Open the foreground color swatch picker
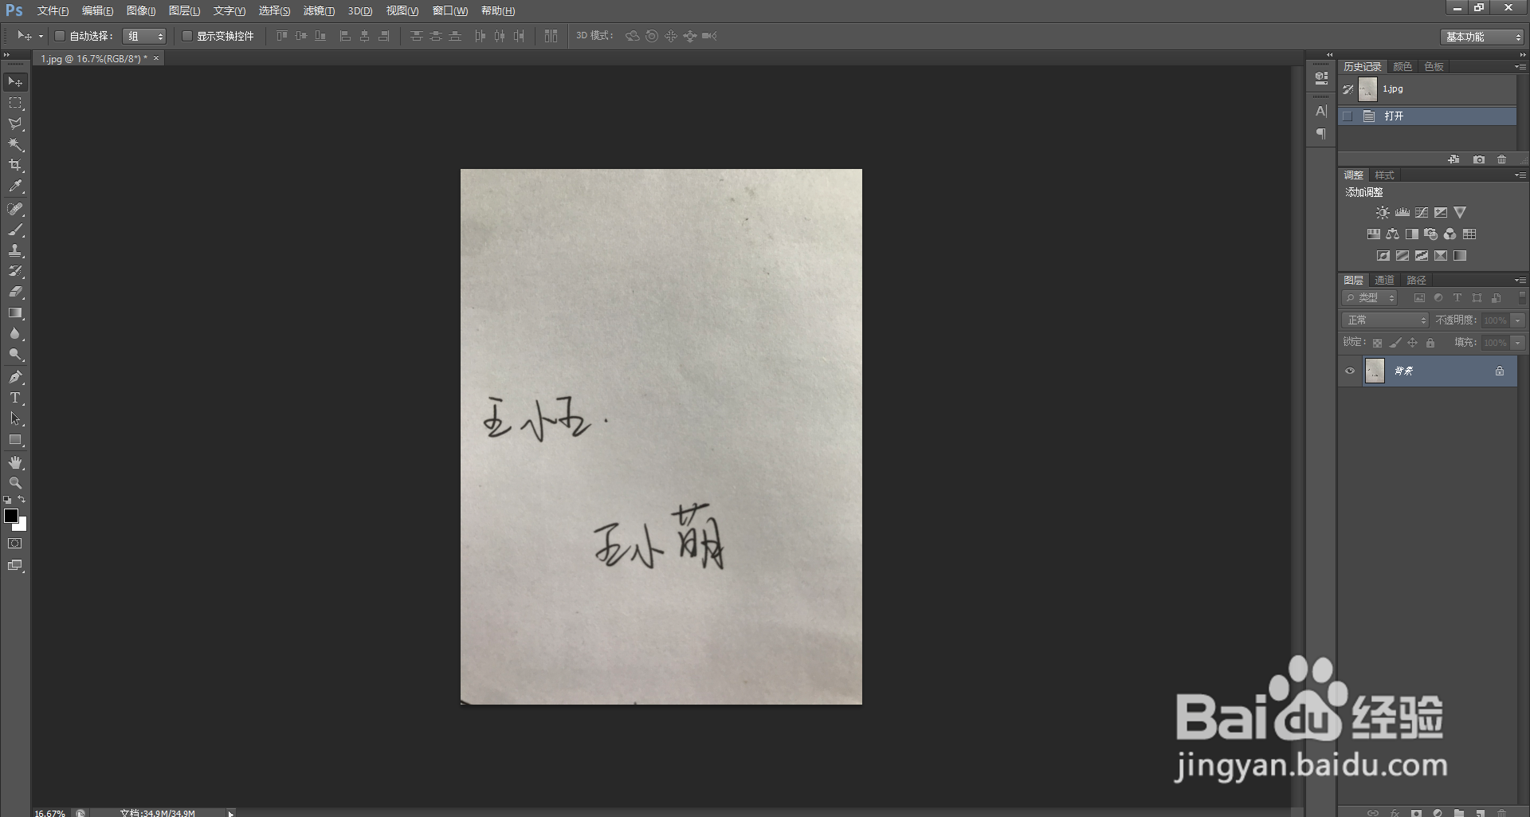Screen dimensions: 1530x817 pyautogui.click(x=11, y=517)
